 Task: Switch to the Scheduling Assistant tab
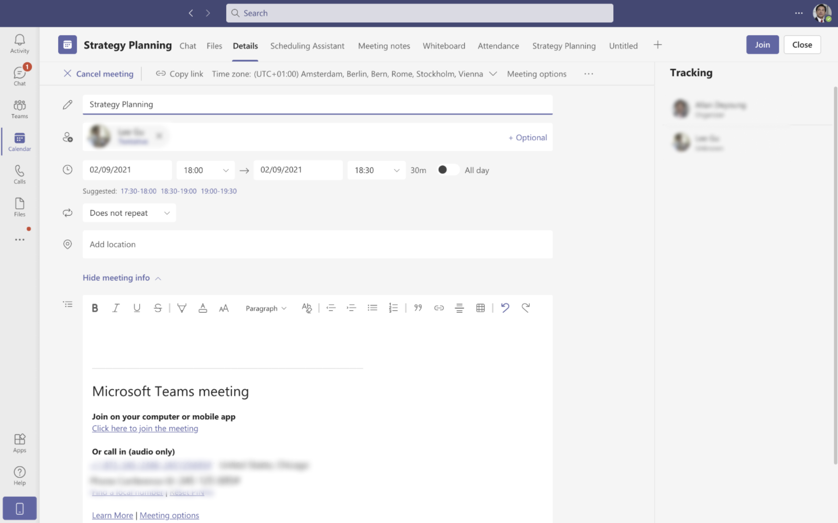pyautogui.click(x=307, y=46)
